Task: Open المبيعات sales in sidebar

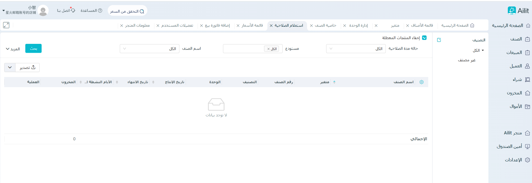Action: [x=514, y=53]
